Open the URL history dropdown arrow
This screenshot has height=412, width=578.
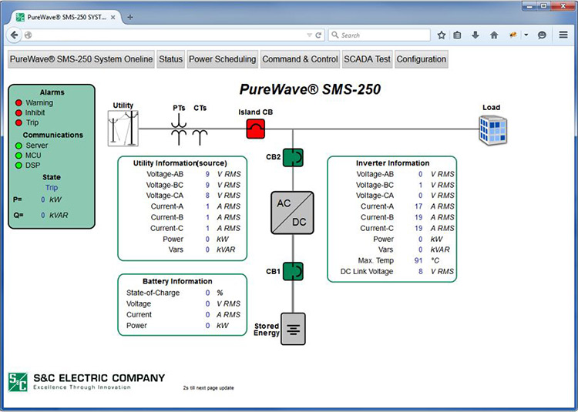309,35
